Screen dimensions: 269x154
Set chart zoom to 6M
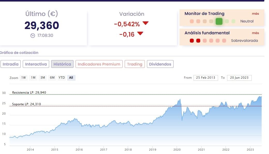(x=52, y=78)
